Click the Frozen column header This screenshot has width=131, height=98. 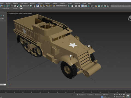2,19
